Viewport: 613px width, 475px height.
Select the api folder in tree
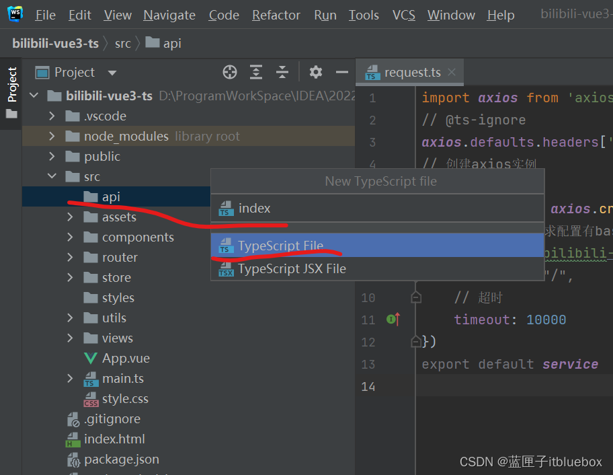click(116, 196)
